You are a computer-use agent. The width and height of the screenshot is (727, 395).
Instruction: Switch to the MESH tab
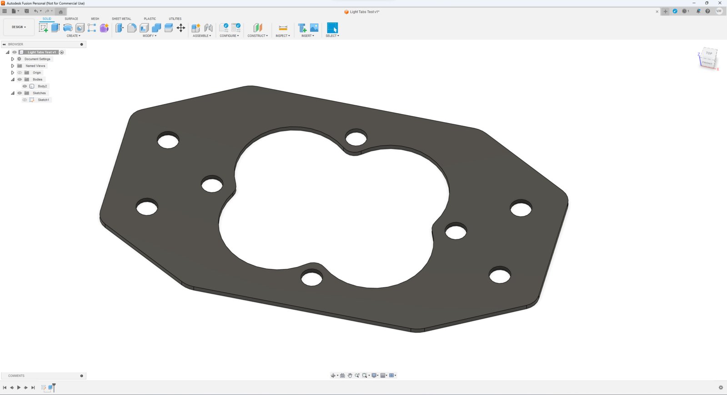tap(95, 19)
